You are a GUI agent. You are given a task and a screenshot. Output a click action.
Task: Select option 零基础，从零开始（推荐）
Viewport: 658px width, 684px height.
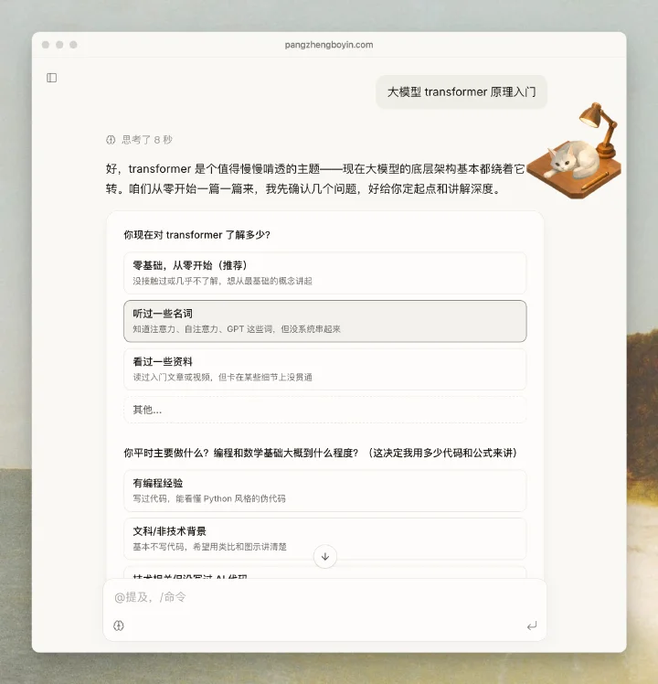point(324,273)
